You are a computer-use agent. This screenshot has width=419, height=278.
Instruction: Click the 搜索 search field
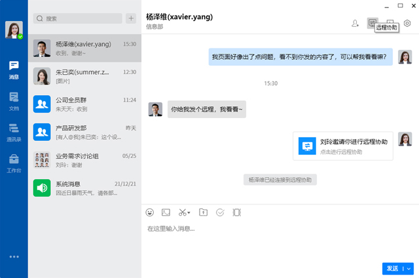(79, 19)
